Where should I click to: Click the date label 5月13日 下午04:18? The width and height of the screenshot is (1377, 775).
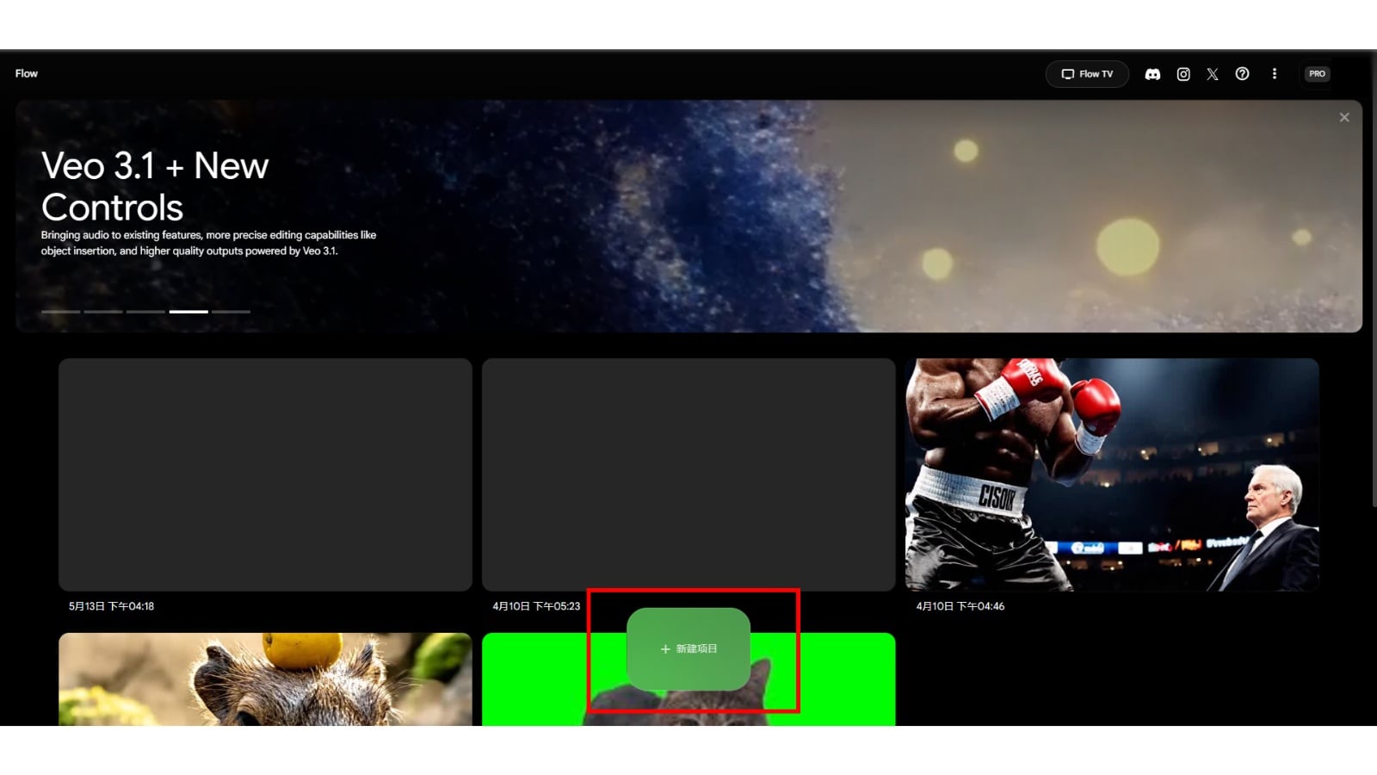[x=112, y=606]
